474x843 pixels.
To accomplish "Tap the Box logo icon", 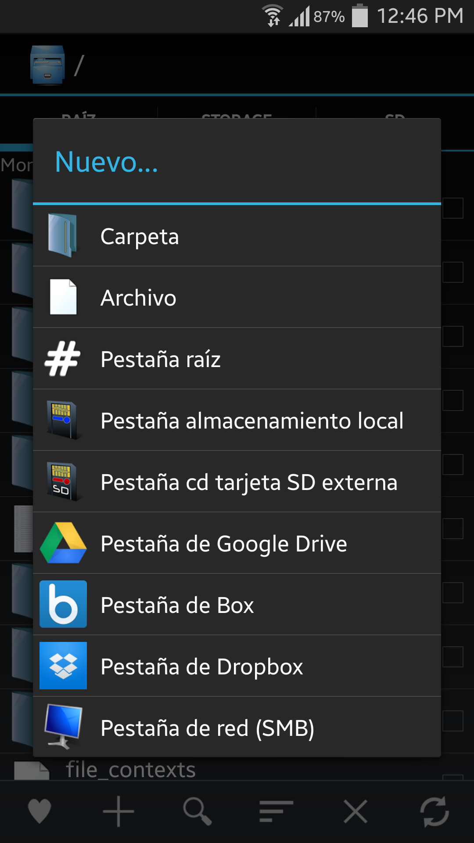I will [x=63, y=604].
